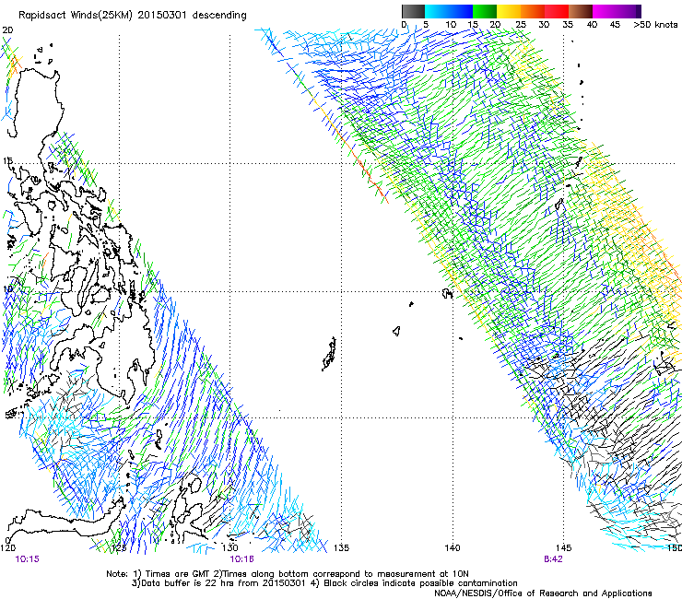682x599 pixels.
Task: Click the '0' legend scale label
Action: tap(404, 25)
